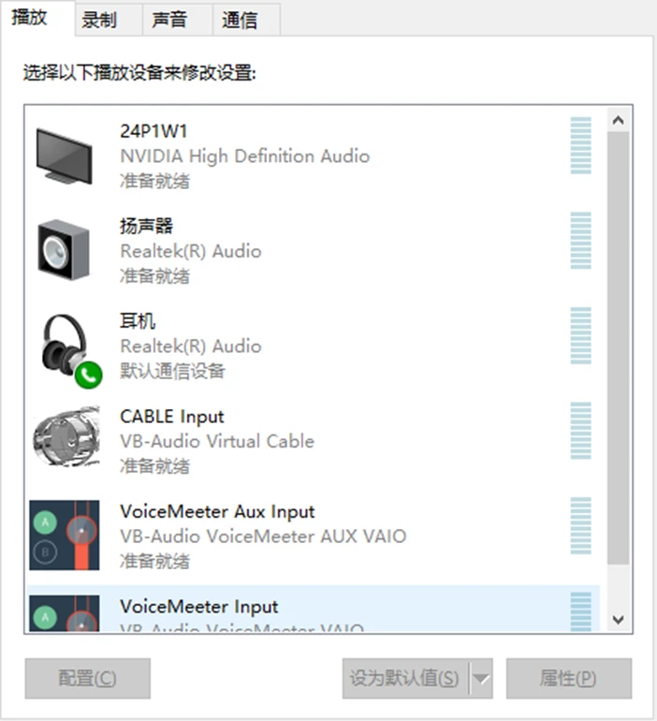This screenshot has height=721, width=657.
Task: Click the vertical scrollbar thumb
Action: [618, 348]
